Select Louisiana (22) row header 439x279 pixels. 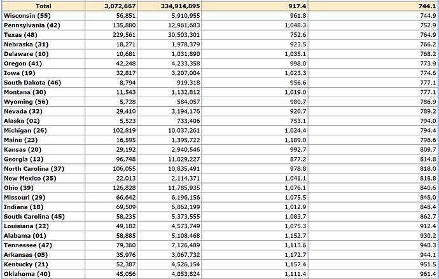coord(26,226)
